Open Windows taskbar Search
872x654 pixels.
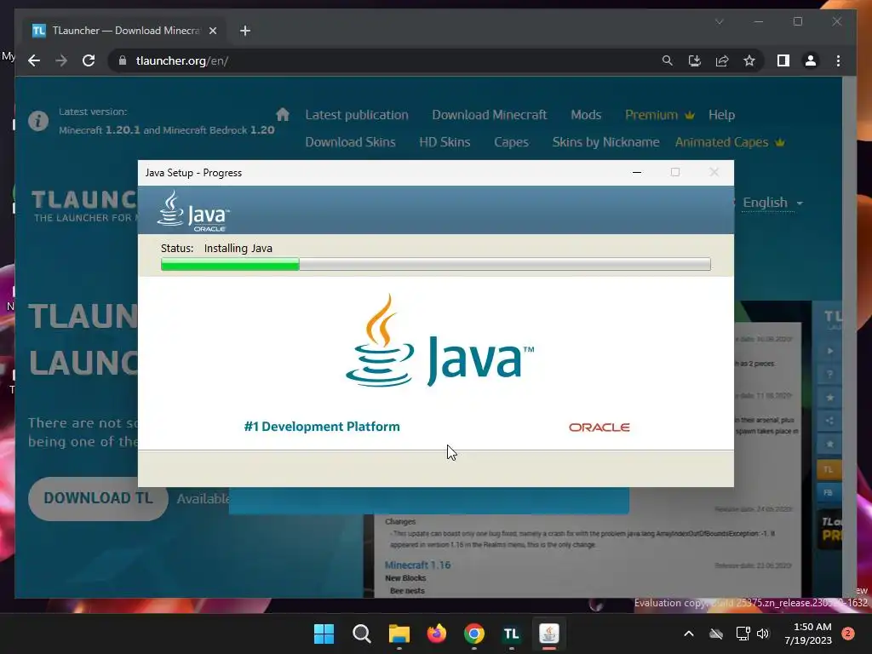(x=361, y=634)
